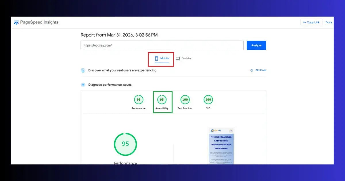Viewport: 345px width, 181px height.
Task: Select the Desktop monitor icon
Action: (178, 58)
